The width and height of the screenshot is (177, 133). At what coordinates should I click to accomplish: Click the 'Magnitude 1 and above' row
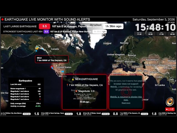pyautogui.click(x=25, y=91)
